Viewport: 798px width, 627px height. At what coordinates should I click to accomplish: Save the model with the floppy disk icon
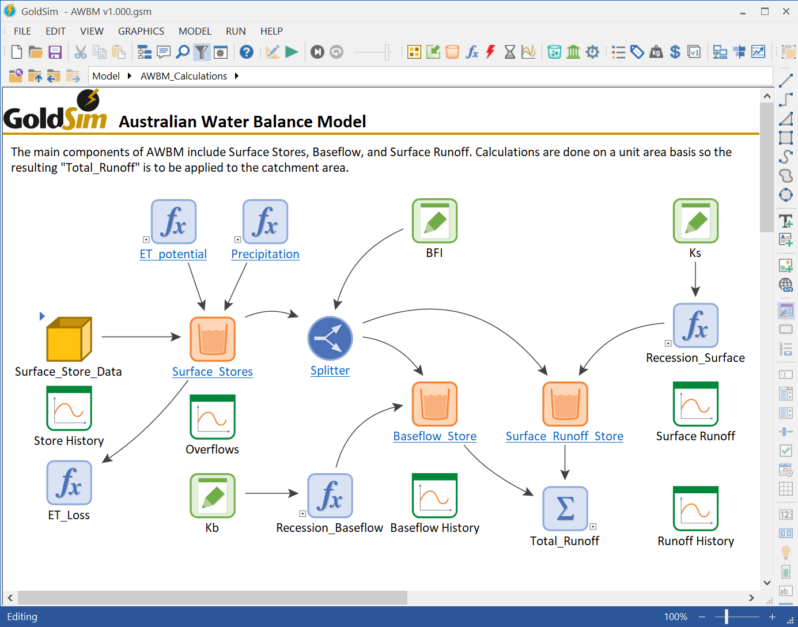[x=55, y=52]
